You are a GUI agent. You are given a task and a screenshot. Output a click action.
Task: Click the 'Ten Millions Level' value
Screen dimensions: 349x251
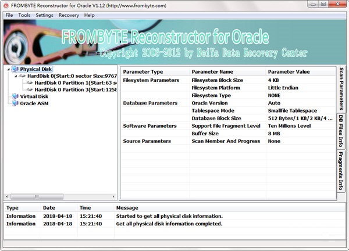pos(289,126)
